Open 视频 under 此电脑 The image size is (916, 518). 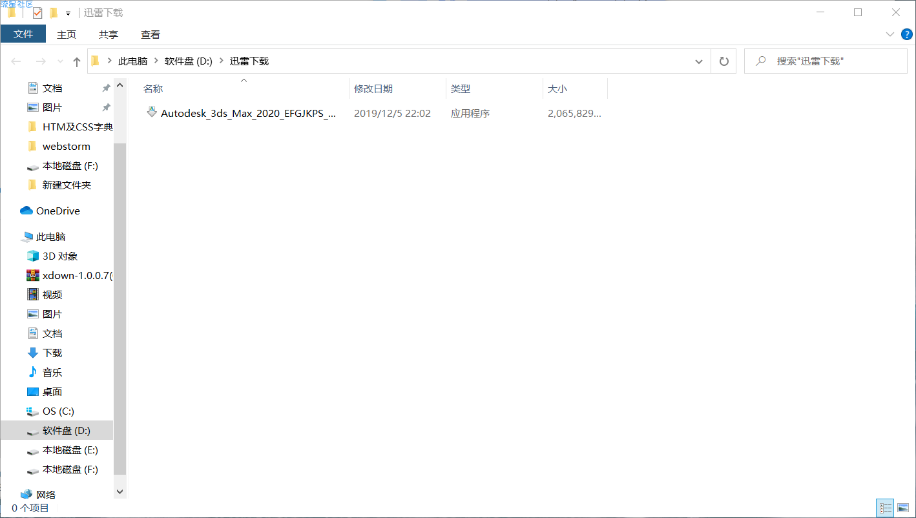(x=52, y=295)
